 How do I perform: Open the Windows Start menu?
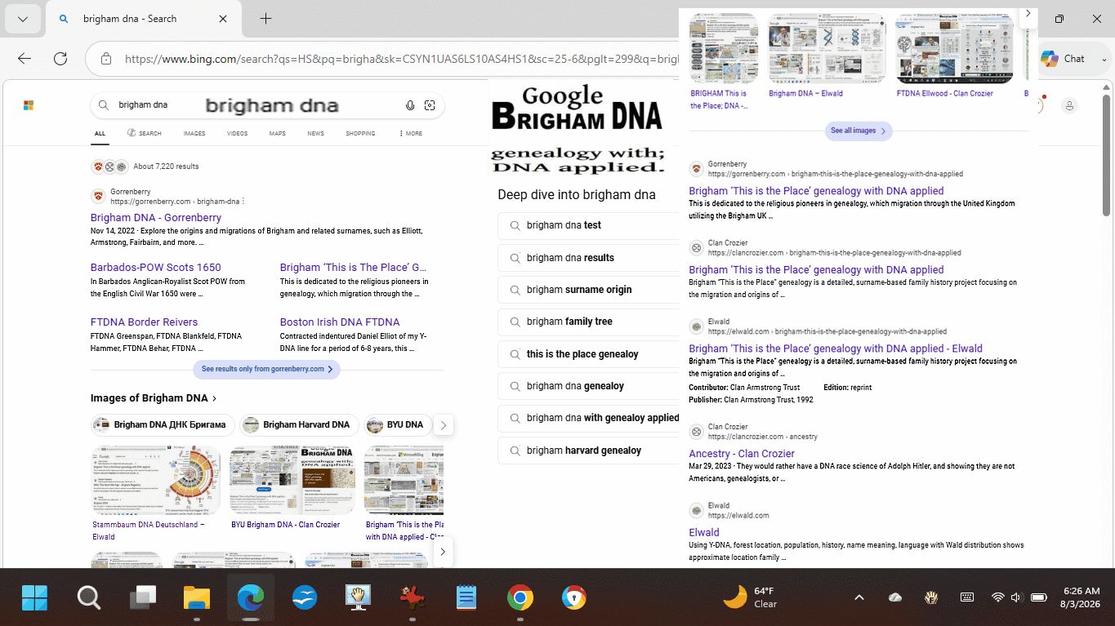click(x=35, y=598)
